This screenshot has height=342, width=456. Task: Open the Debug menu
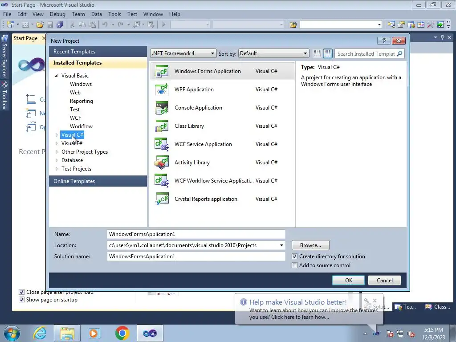coord(57,14)
